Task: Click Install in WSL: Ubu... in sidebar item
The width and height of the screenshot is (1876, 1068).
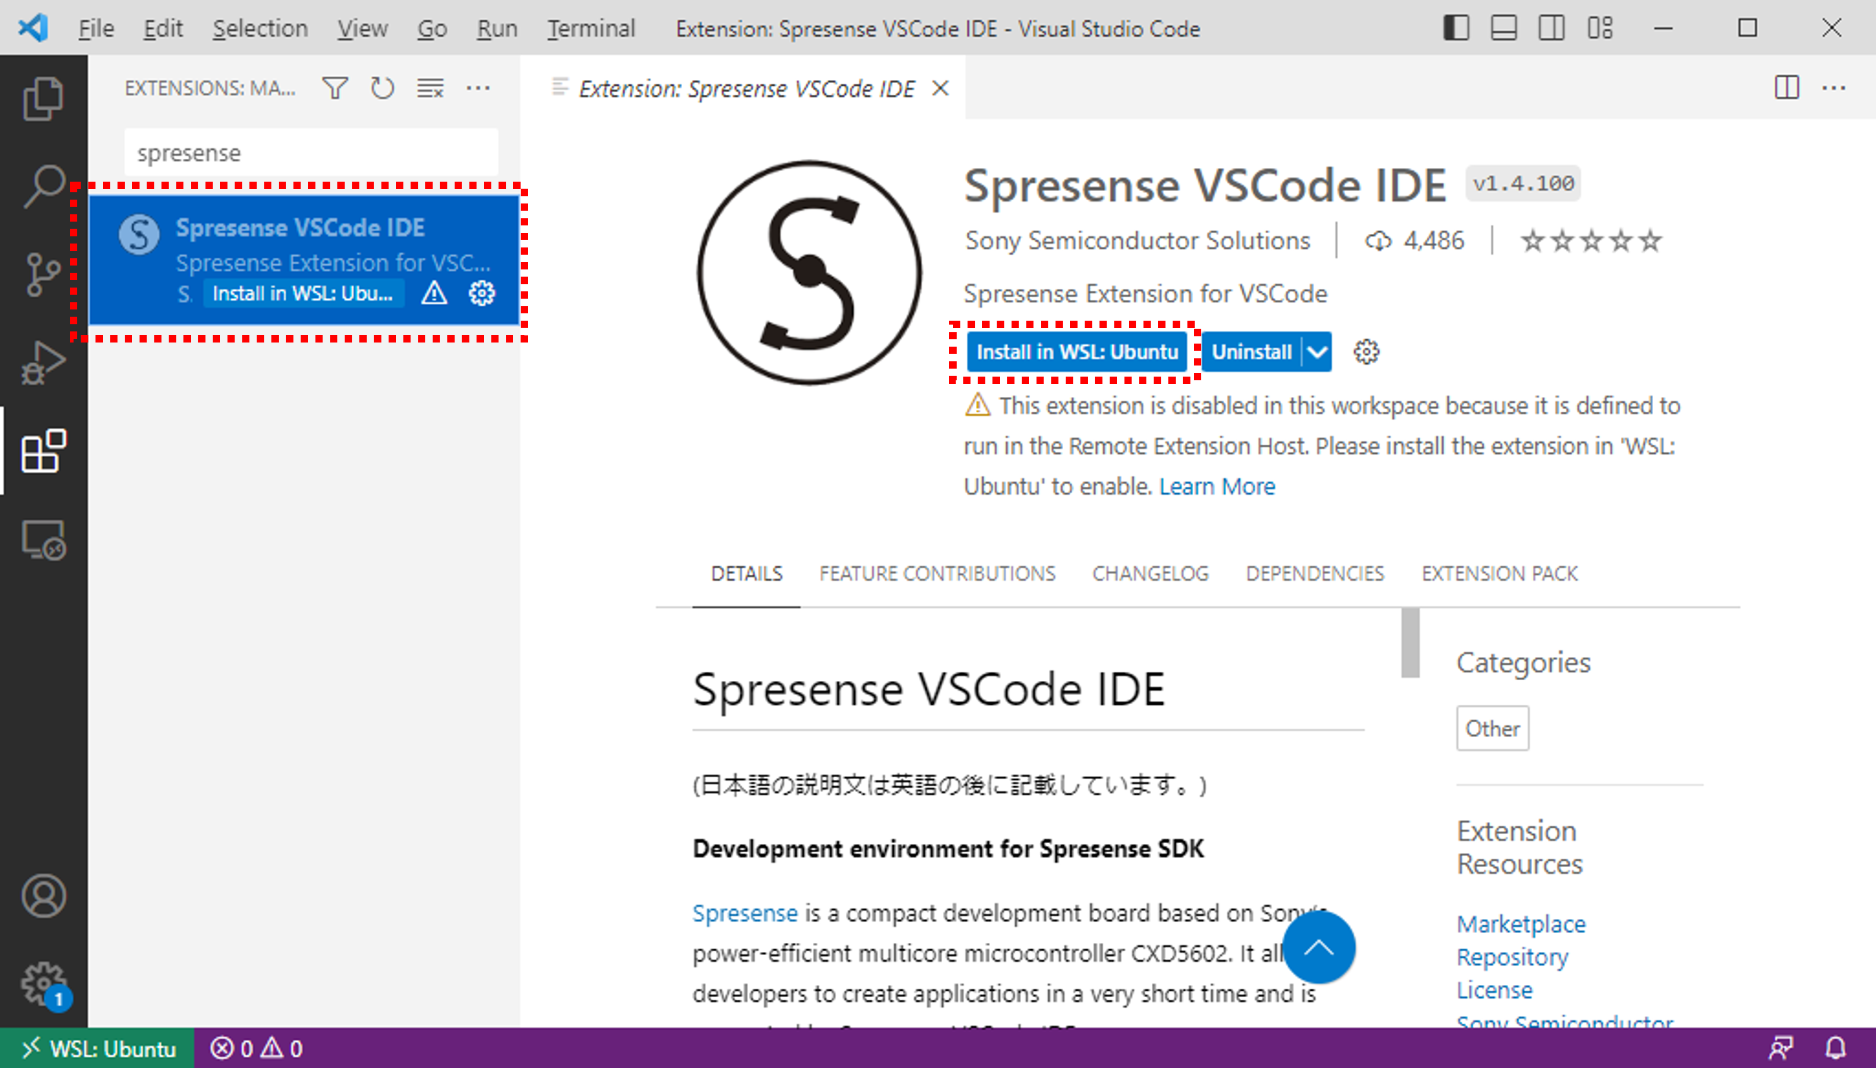Action: tap(303, 294)
